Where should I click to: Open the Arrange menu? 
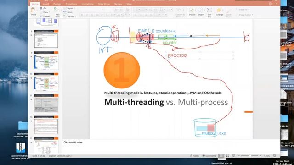[220, 12]
